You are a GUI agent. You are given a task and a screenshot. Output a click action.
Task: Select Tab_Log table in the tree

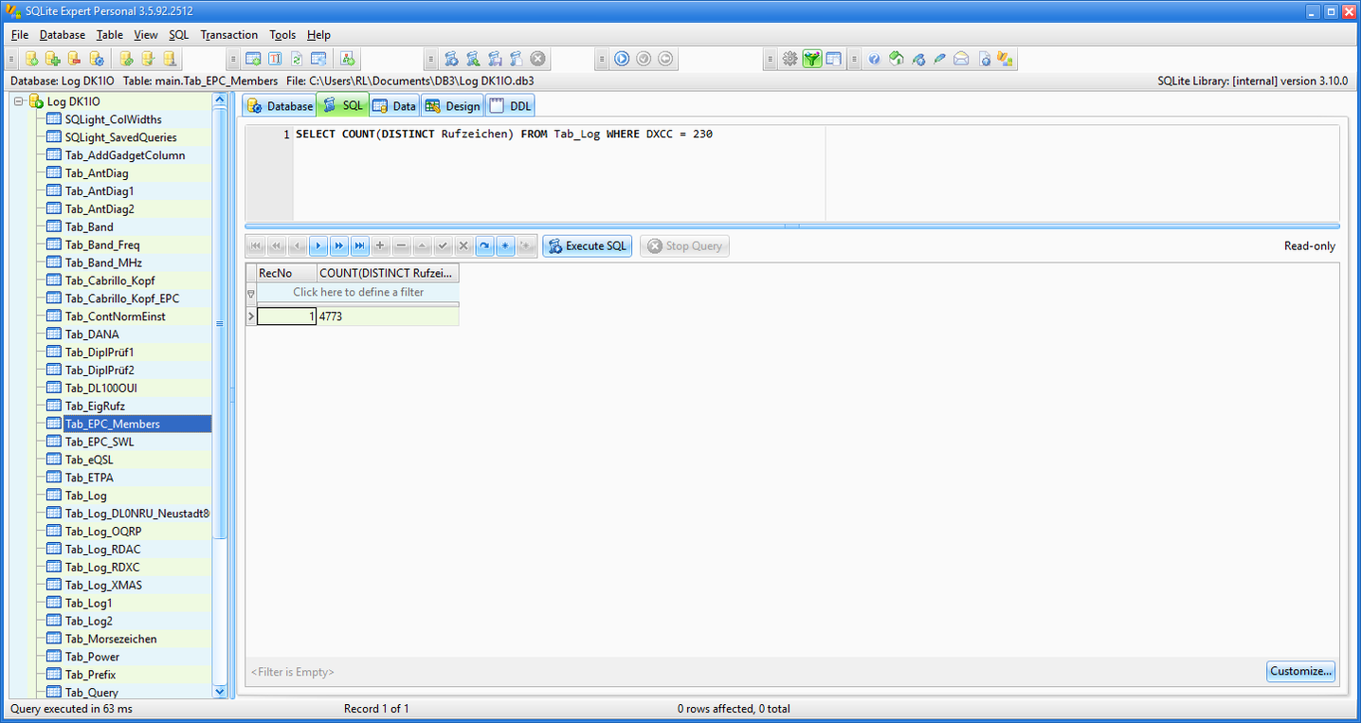86,496
